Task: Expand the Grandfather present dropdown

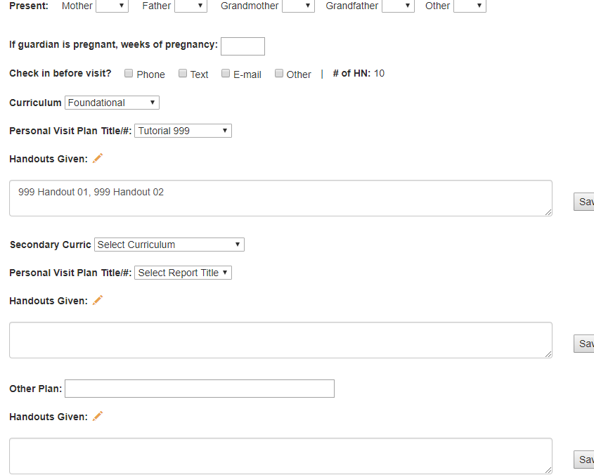Action: pyautogui.click(x=398, y=6)
